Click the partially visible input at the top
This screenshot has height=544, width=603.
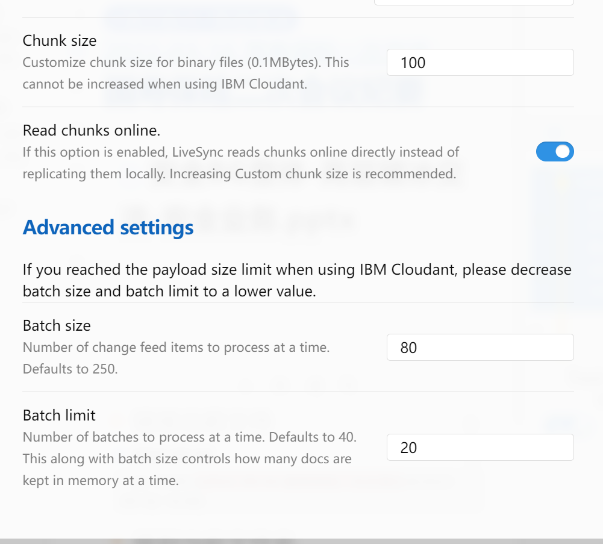click(x=473, y=2)
